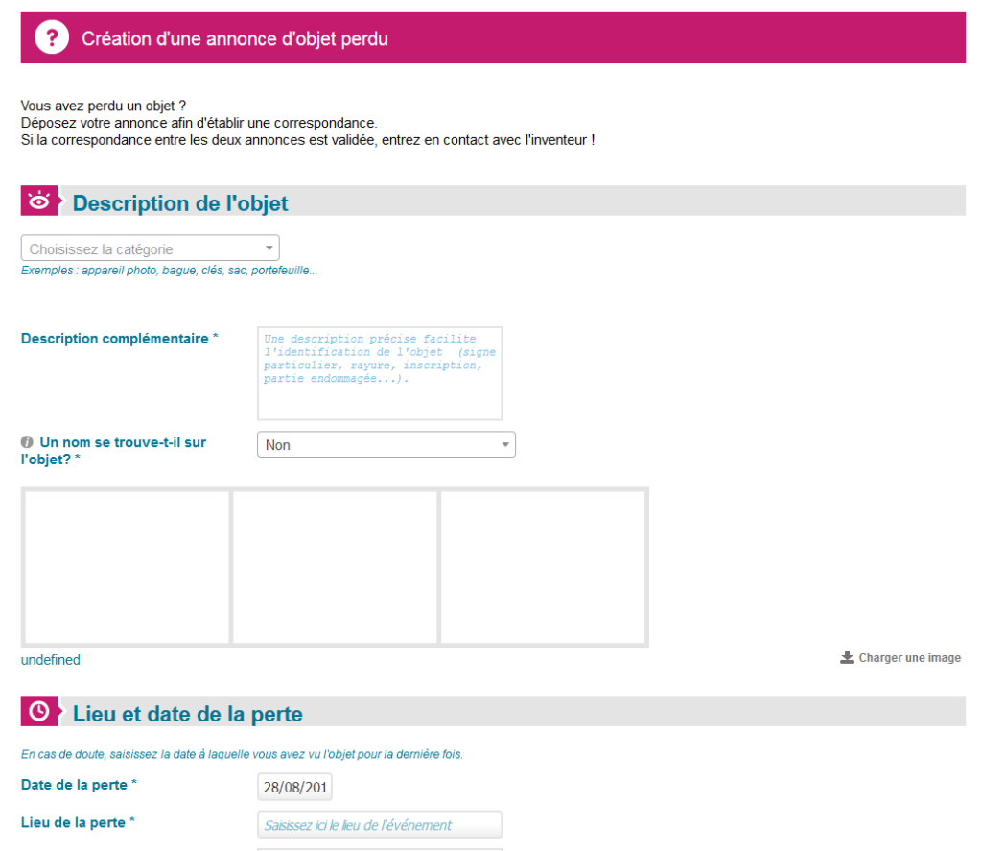The height and width of the screenshot is (851, 982).
Task: Select the third empty image slot
Action: [543, 567]
